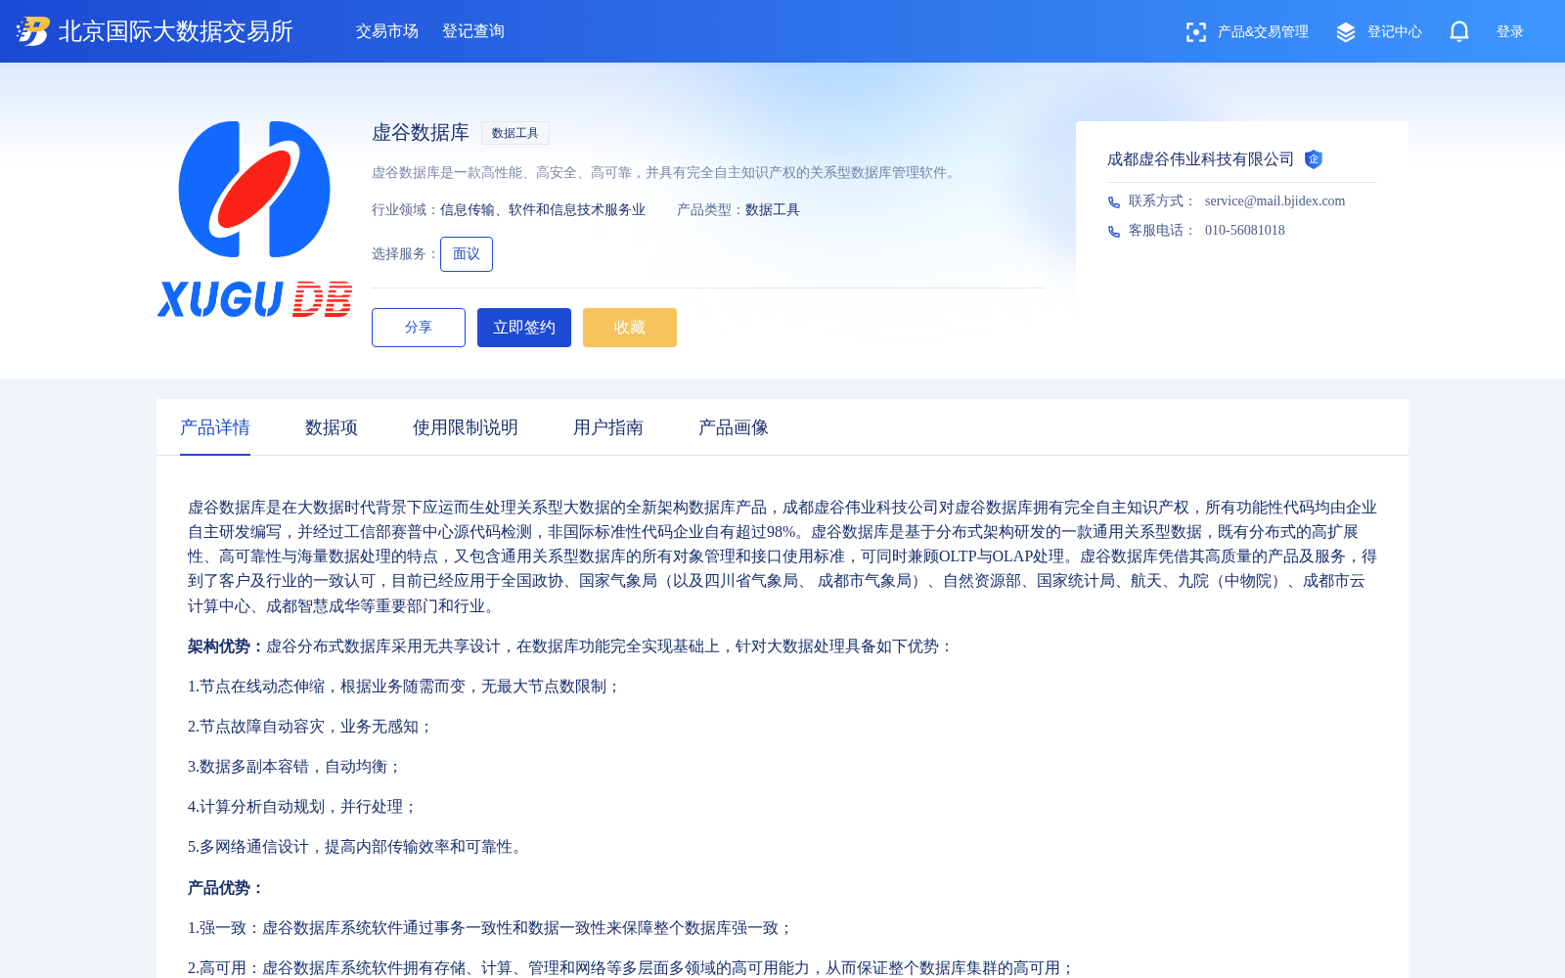The width and height of the screenshot is (1565, 978).
Task: Switch to the 使用限制说明 tab
Action: pyautogui.click(x=466, y=427)
